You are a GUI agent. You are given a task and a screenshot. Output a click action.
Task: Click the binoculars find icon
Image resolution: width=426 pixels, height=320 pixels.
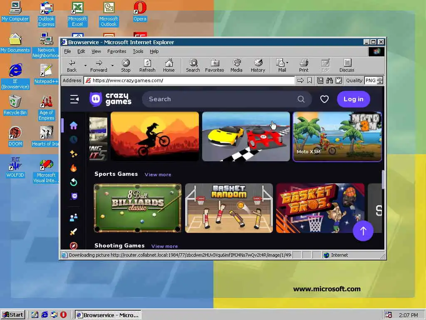(x=329, y=80)
